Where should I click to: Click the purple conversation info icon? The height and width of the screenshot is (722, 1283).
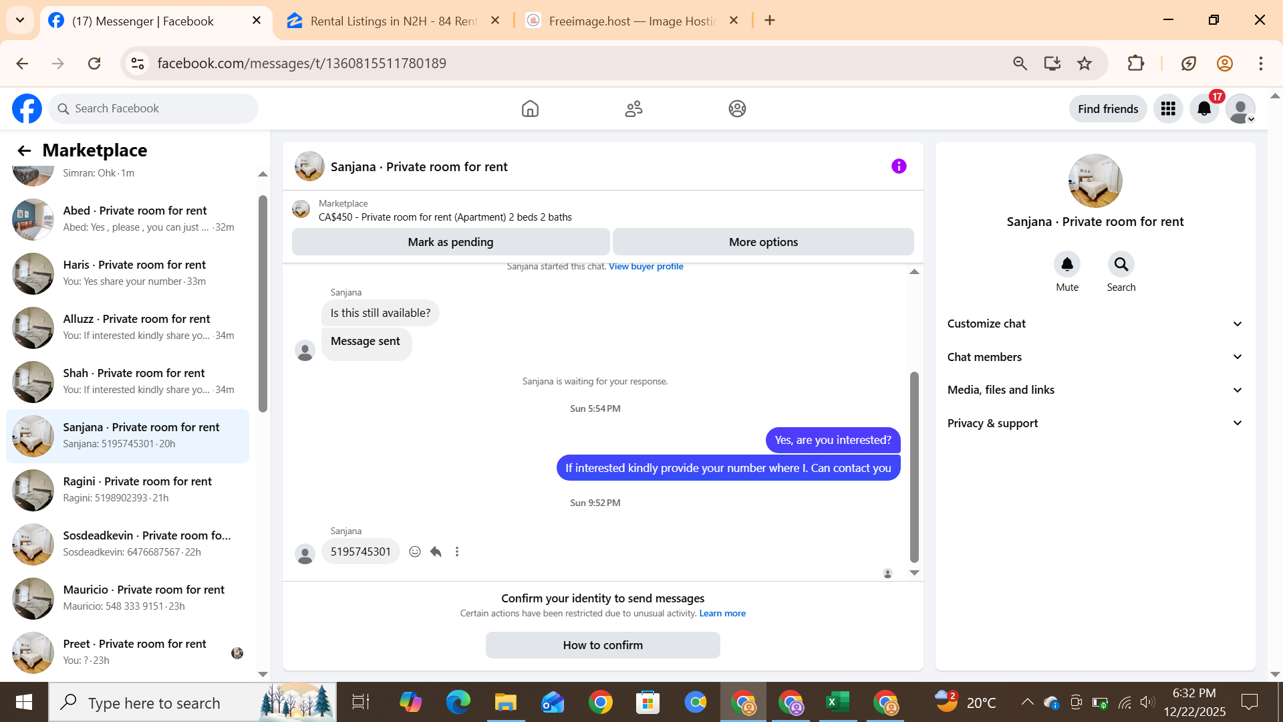point(899,166)
